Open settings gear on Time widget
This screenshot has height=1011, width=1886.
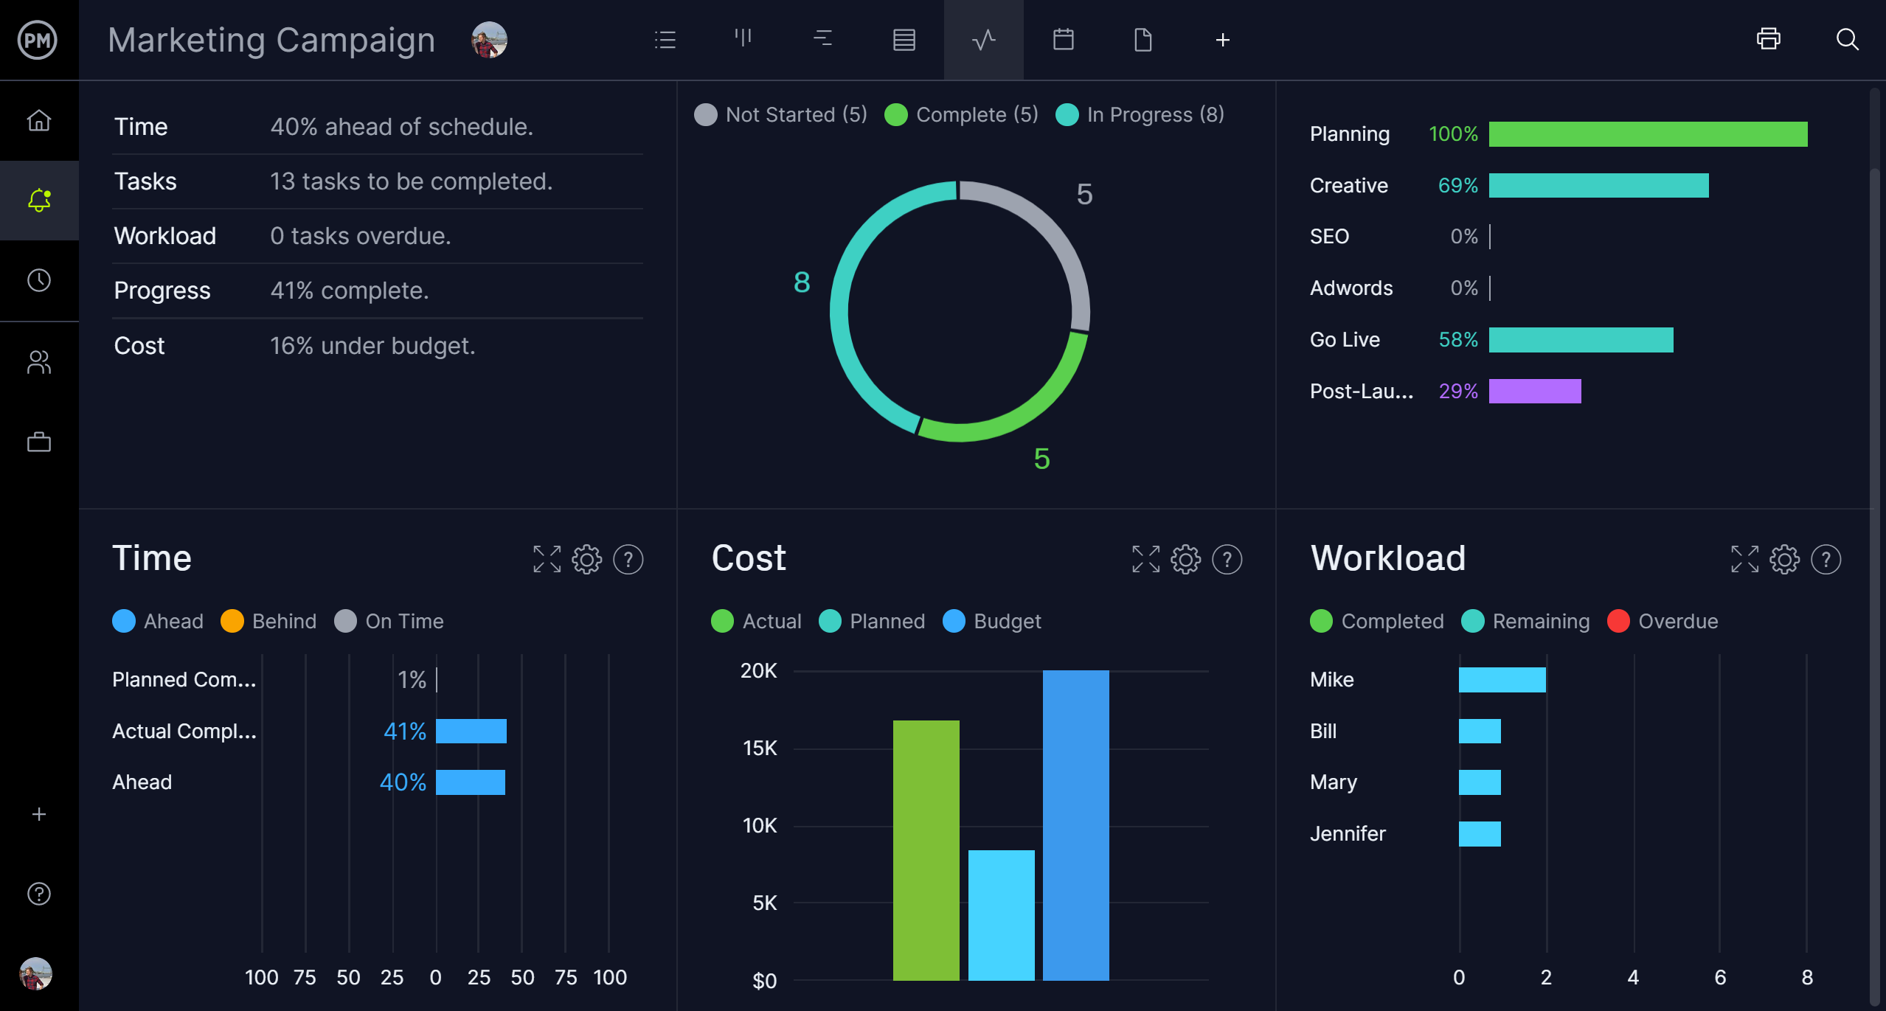point(586,560)
